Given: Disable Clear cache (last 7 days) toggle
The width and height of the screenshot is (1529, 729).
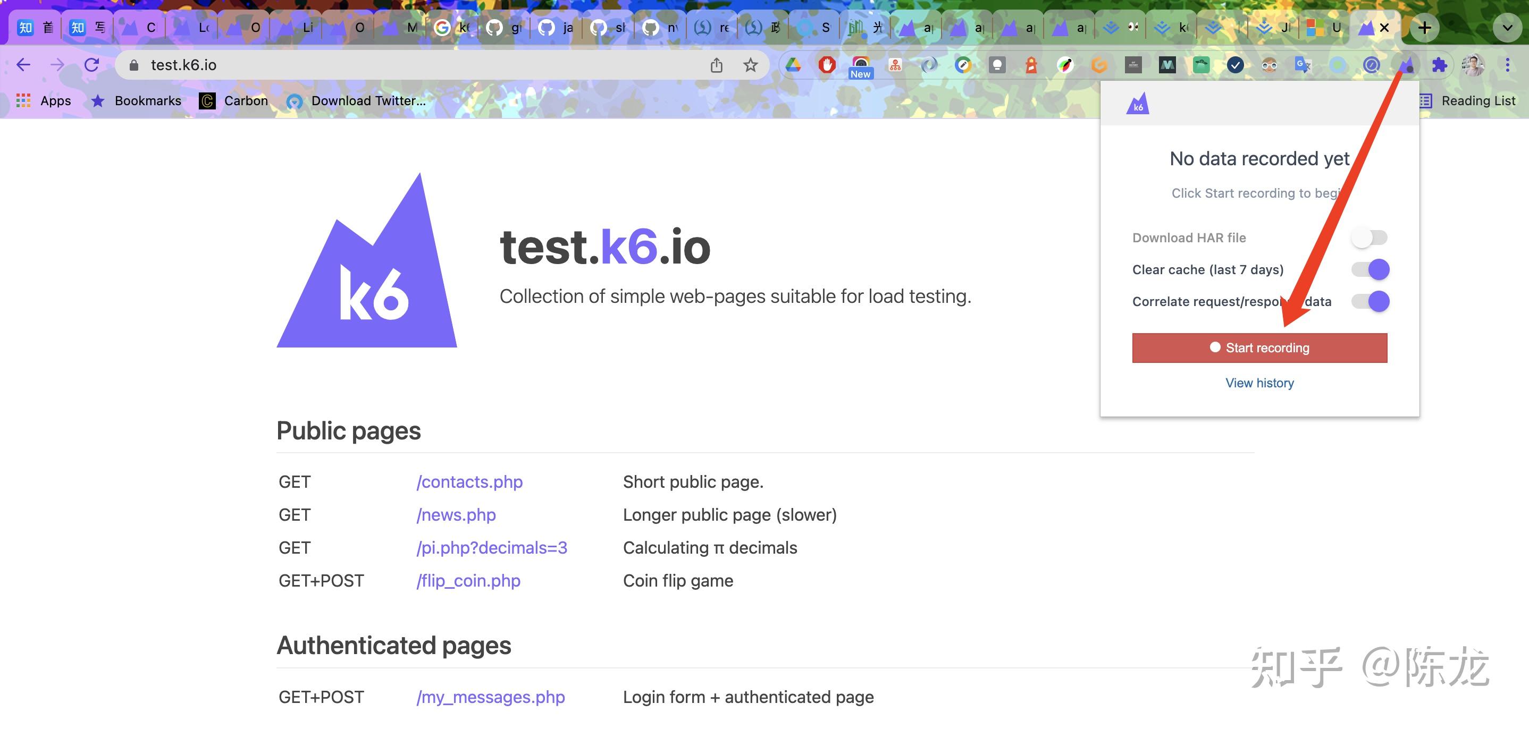Looking at the screenshot, I should coord(1370,270).
